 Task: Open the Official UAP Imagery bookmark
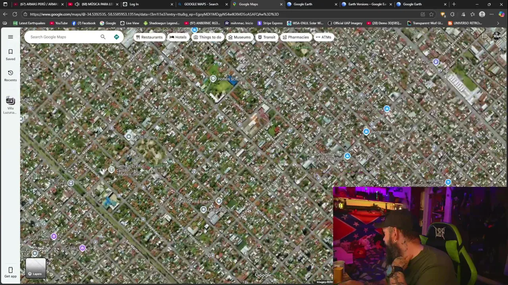pyautogui.click(x=345, y=23)
